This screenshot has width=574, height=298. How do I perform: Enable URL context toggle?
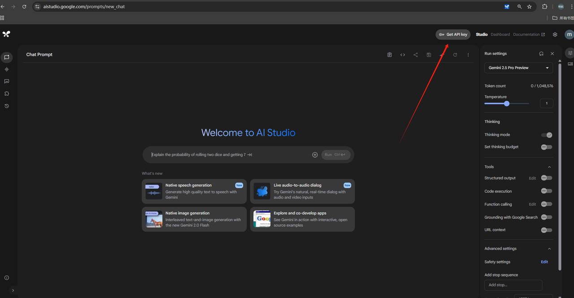pos(546,230)
